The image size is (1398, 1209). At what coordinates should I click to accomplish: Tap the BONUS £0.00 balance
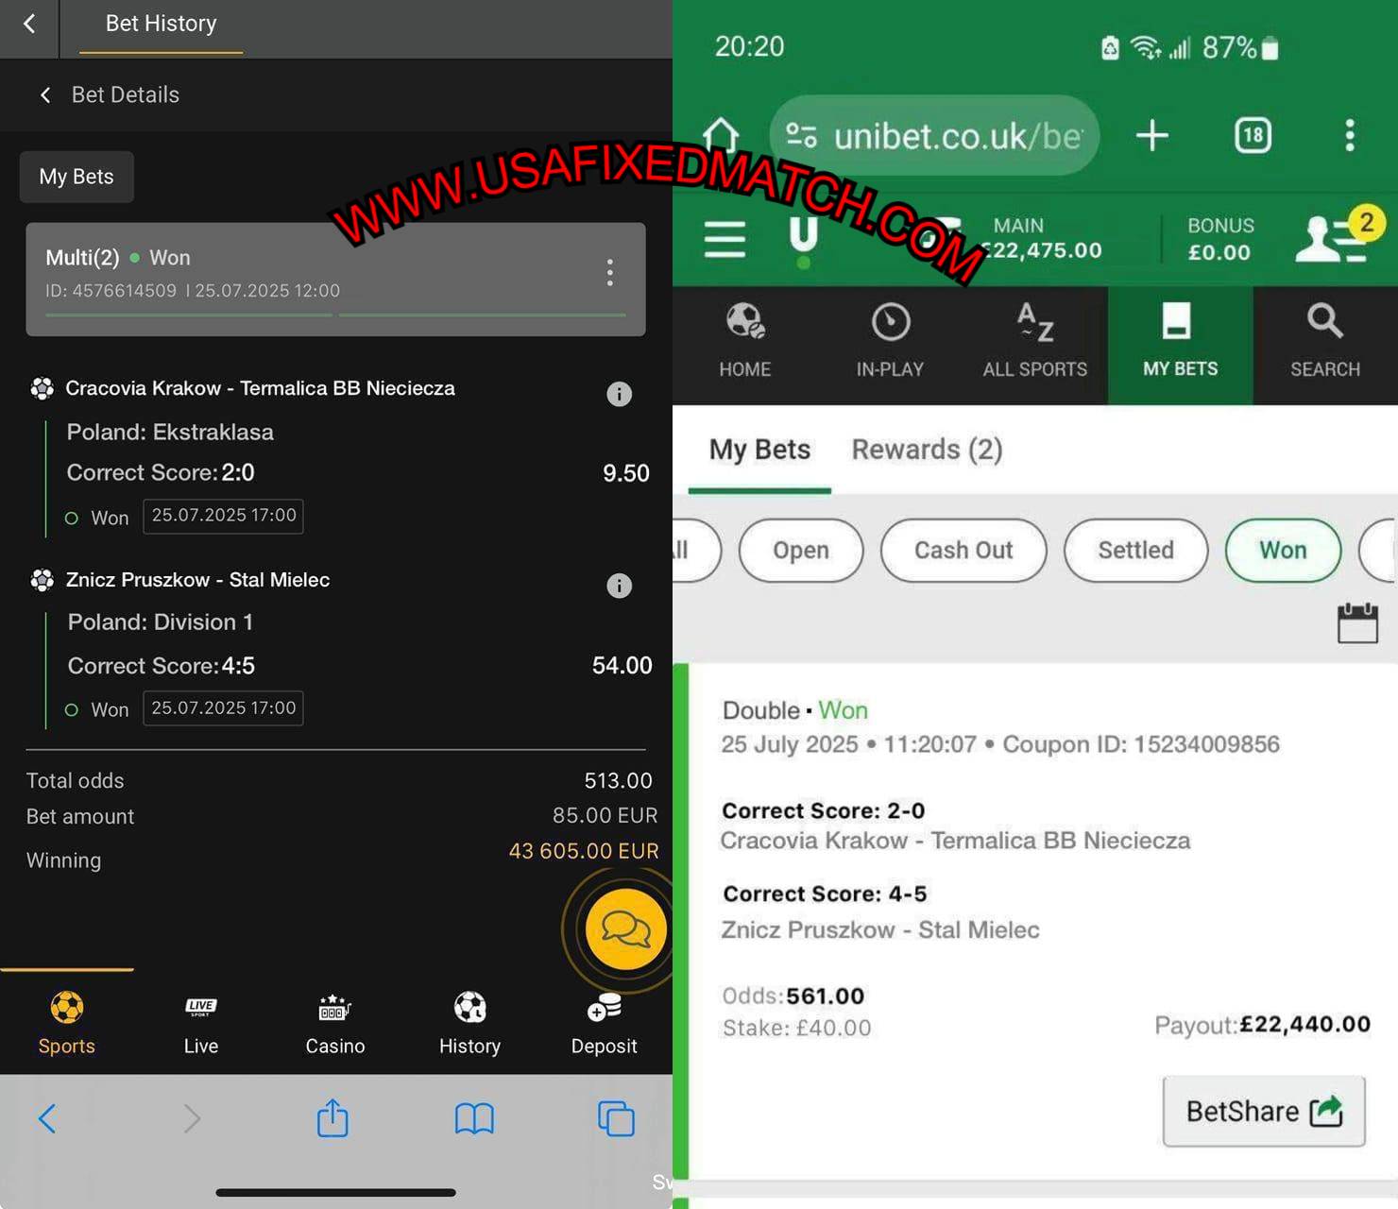click(x=1220, y=239)
